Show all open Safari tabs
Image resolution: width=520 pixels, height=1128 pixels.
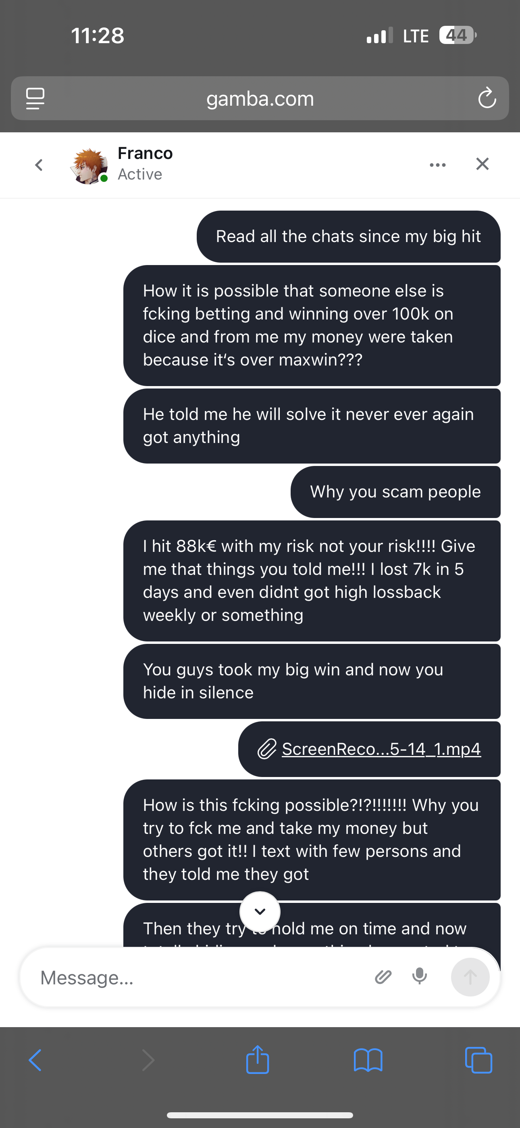[478, 1060]
